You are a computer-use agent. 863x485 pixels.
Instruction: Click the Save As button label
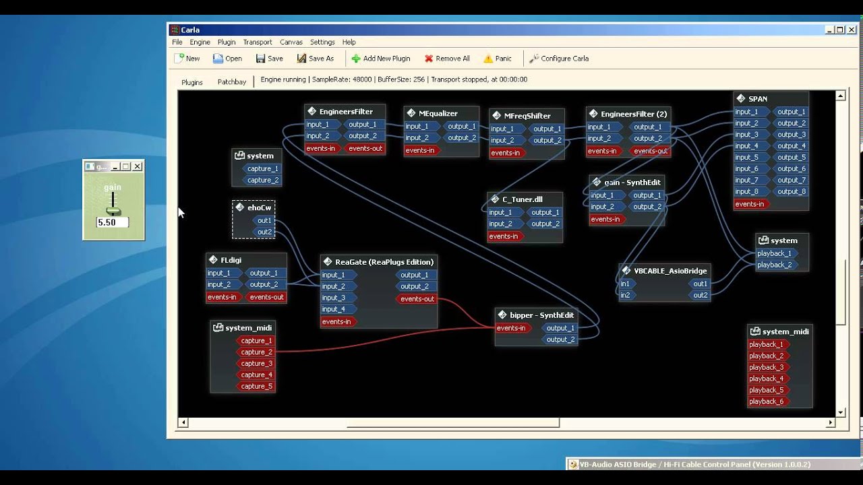(321, 59)
